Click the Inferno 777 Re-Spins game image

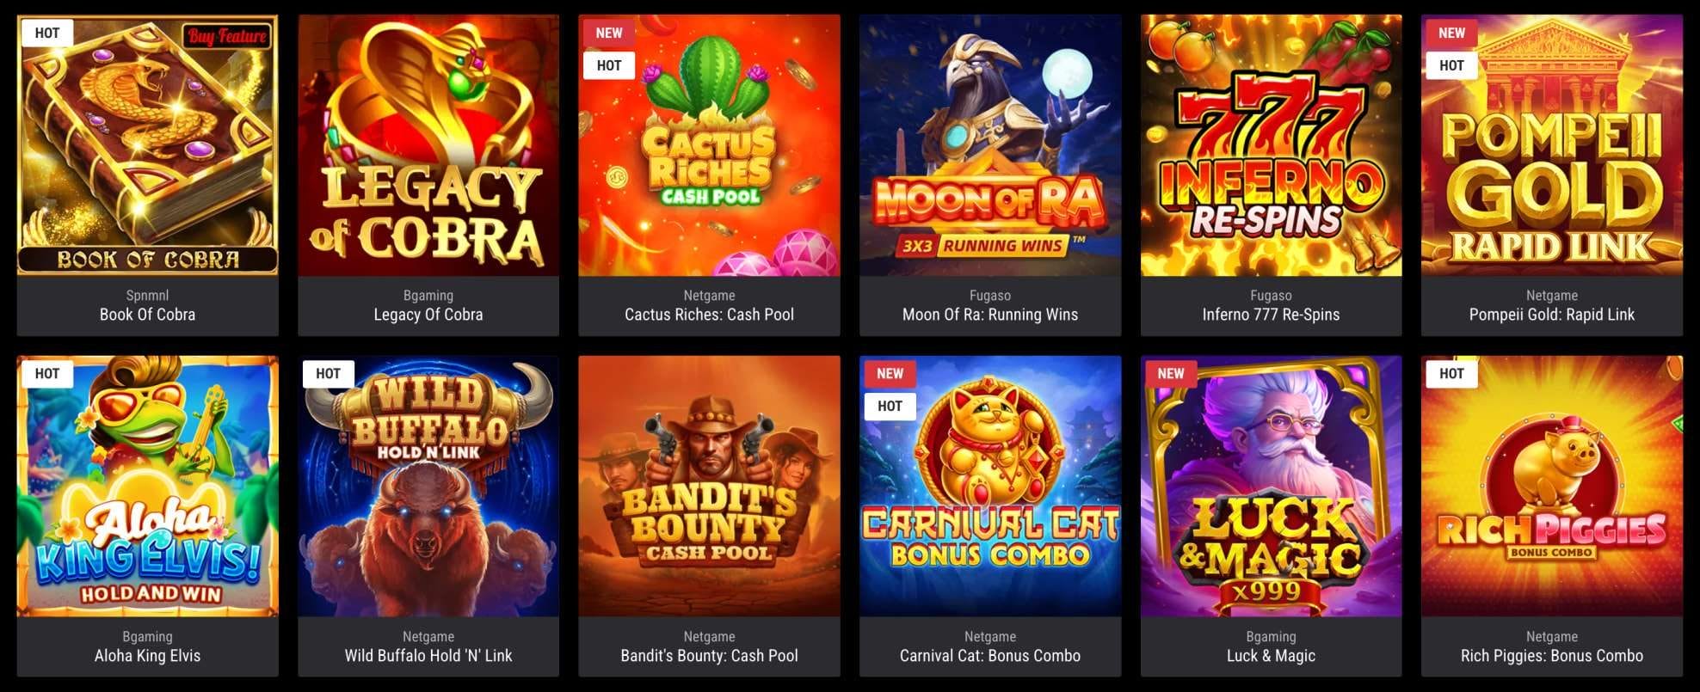coord(1271,145)
